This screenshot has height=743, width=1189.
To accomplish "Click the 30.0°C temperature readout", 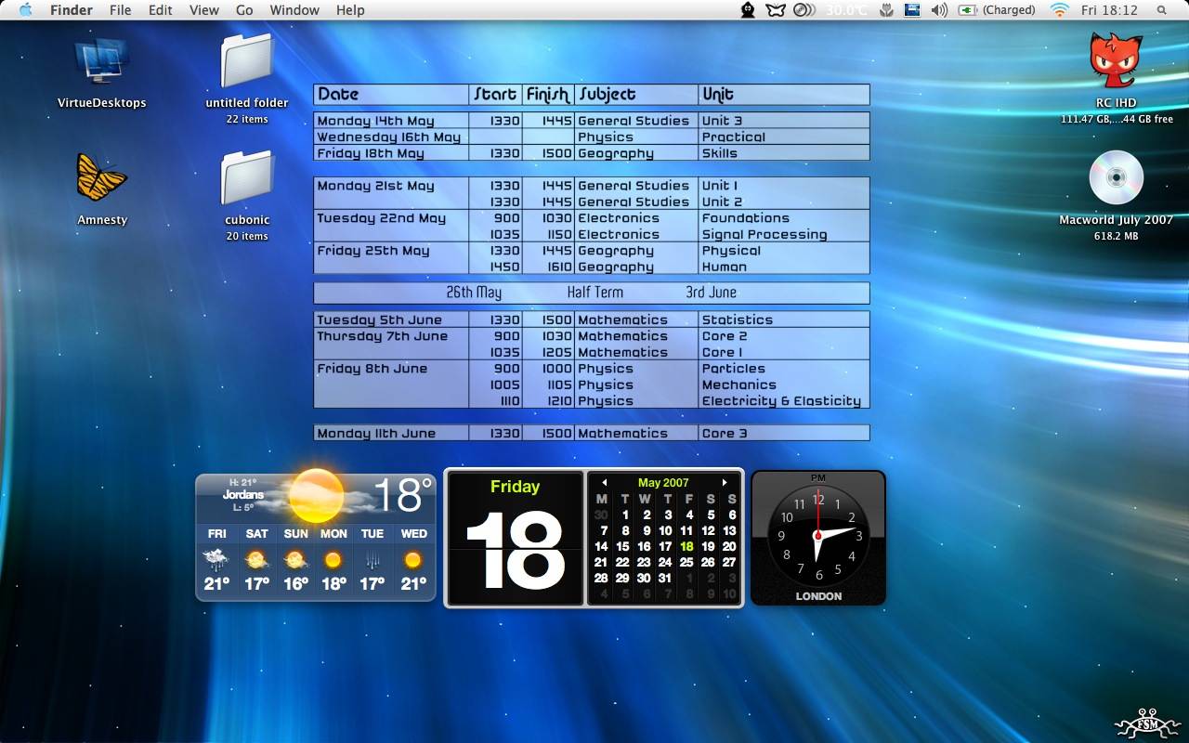I will tap(846, 10).
